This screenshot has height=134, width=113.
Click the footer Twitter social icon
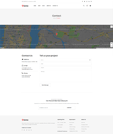[x=27, y=130]
